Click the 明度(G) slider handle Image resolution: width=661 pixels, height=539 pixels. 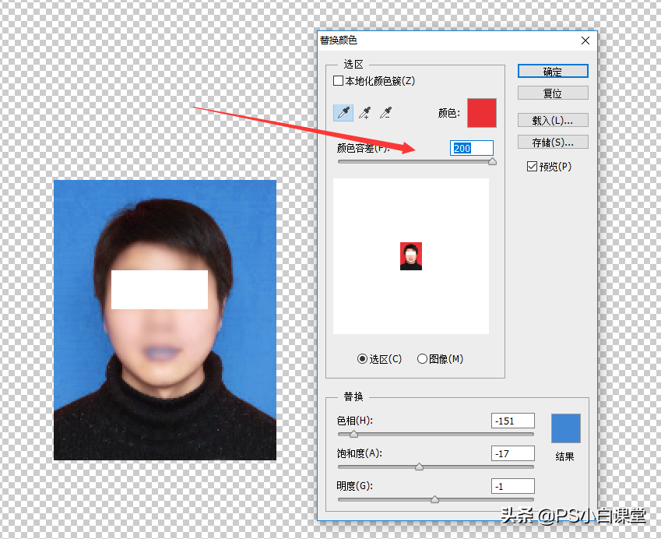(434, 500)
